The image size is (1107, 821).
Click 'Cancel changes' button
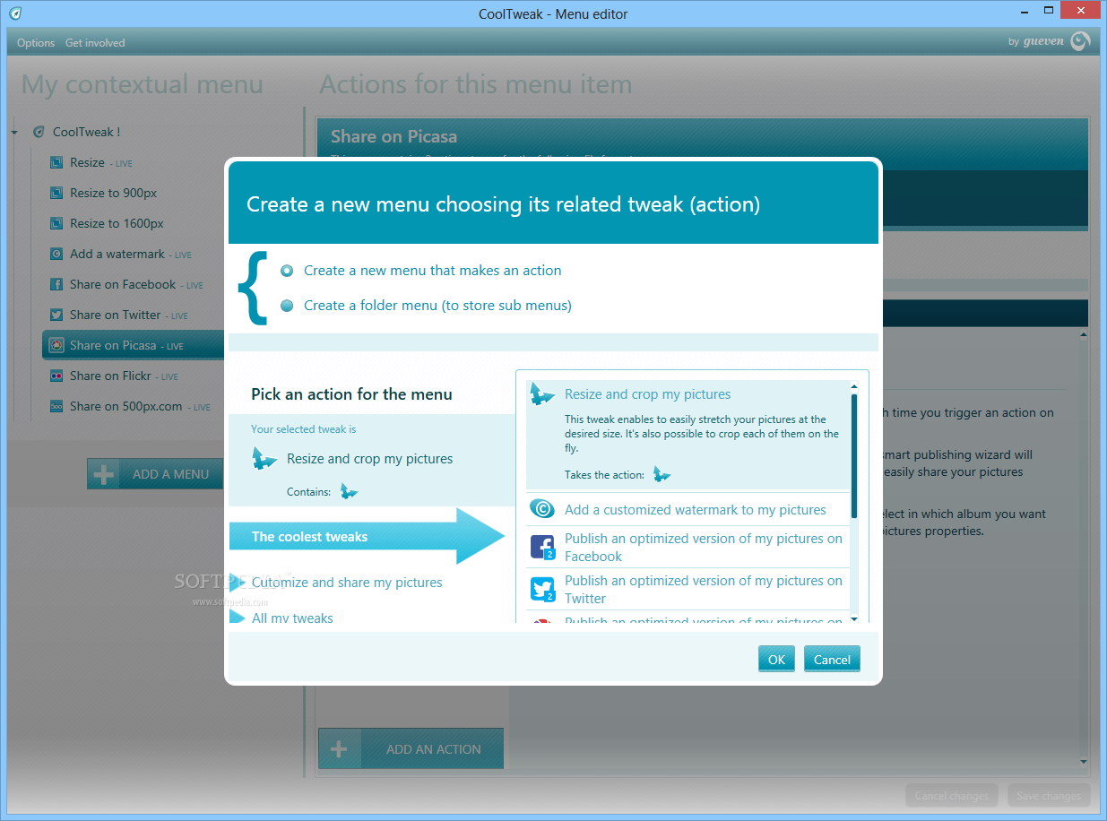click(x=951, y=795)
